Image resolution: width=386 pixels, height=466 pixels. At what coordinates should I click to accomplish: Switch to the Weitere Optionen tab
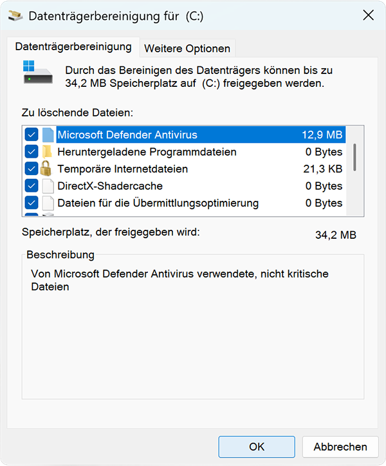(x=187, y=48)
